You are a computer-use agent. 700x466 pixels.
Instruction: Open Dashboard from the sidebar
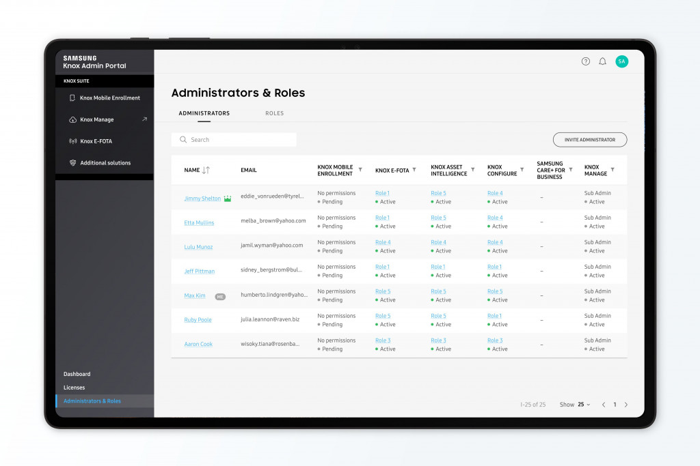[77, 374]
